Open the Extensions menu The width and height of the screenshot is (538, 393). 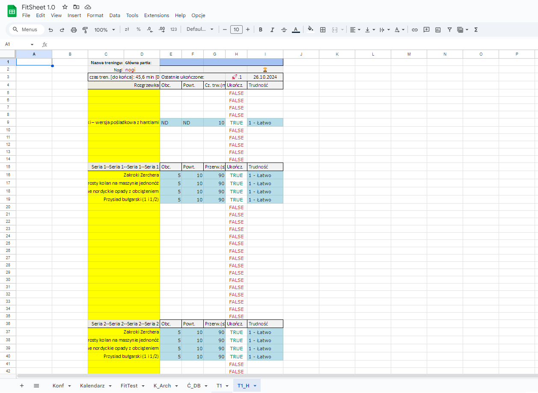point(156,15)
